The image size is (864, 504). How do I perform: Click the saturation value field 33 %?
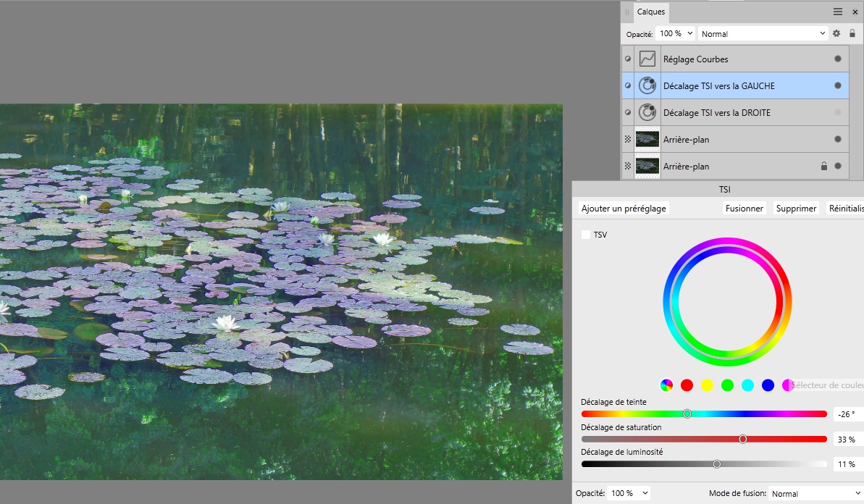click(x=848, y=439)
